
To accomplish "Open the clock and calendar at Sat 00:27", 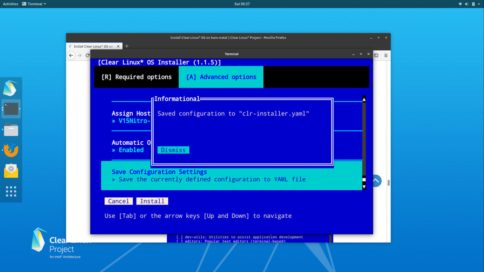I will point(242,4).
